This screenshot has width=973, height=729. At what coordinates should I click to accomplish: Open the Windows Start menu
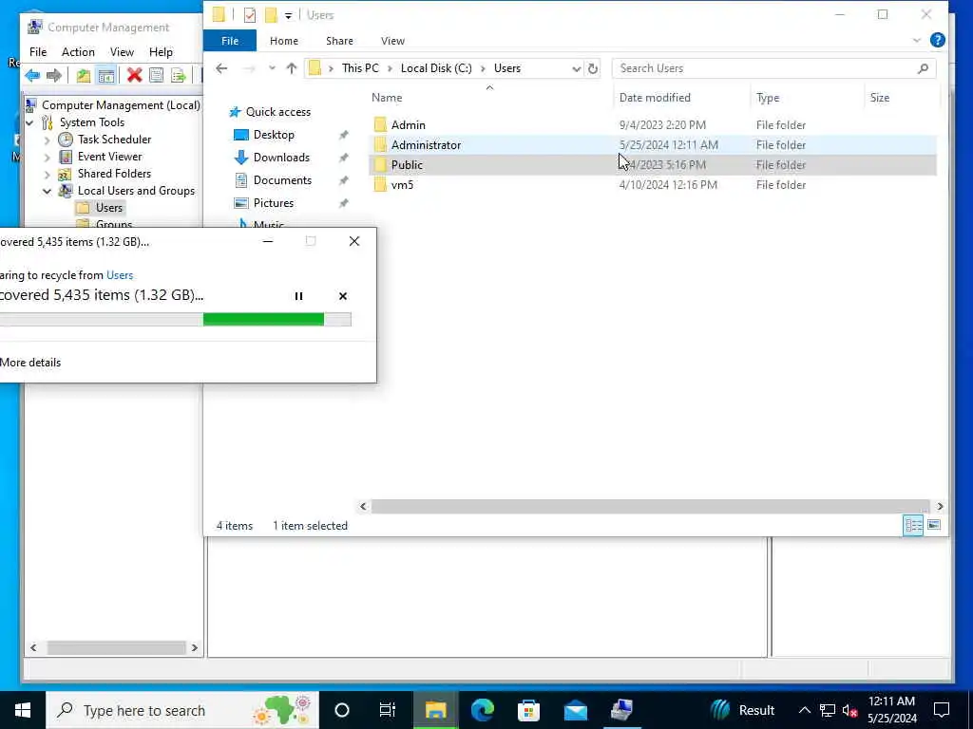click(x=23, y=710)
